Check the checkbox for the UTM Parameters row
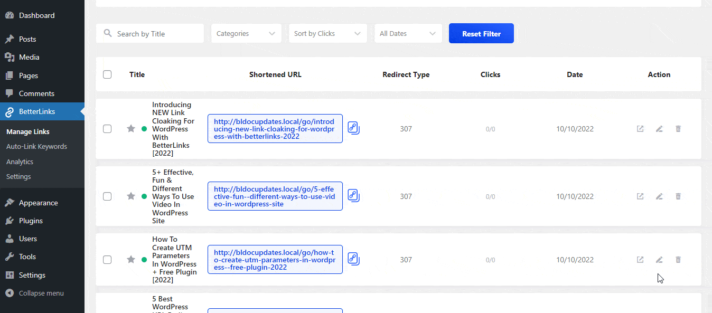712x313 pixels. 107,259
